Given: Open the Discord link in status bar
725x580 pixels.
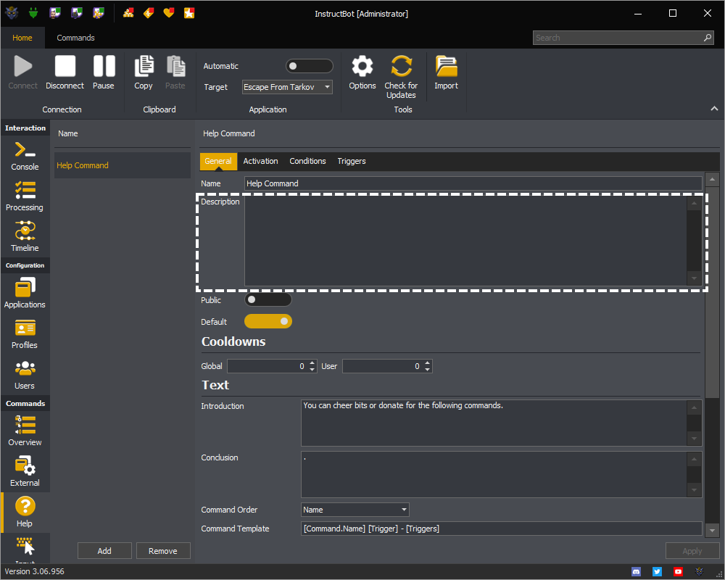Looking at the screenshot, I should pyautogui.click(x=637, y=572).
